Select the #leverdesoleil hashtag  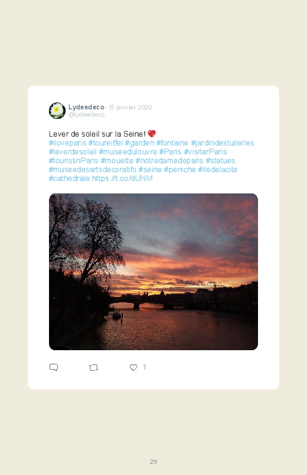(73, 151)
